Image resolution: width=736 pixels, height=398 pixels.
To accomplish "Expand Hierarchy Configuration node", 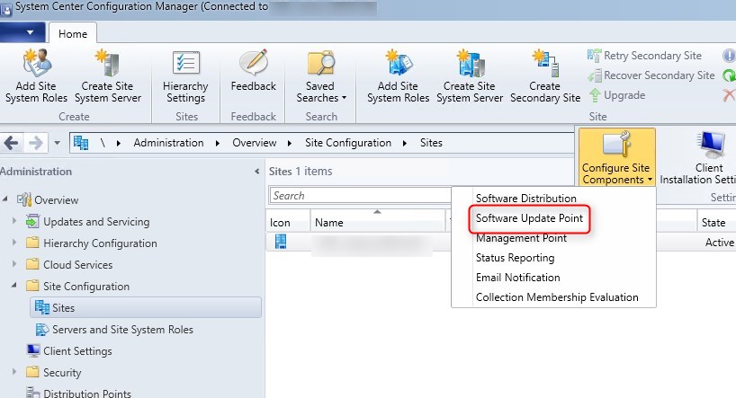I will 14,243.
